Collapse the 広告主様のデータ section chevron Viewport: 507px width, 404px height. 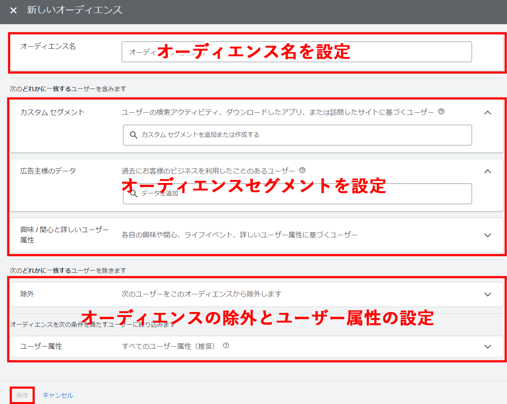(x=488, y=171)
